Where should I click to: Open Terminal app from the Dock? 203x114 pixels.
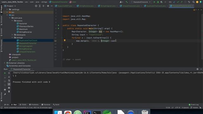(97, 112)
